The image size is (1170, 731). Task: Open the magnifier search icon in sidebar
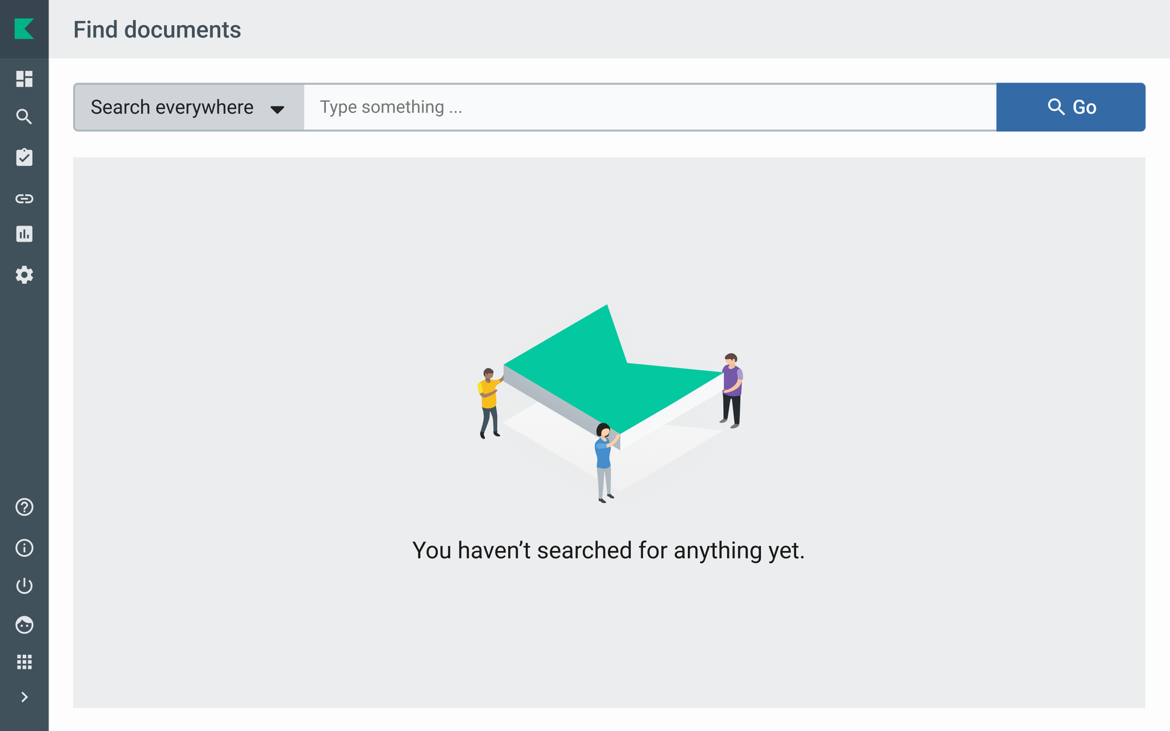point(24,117)
